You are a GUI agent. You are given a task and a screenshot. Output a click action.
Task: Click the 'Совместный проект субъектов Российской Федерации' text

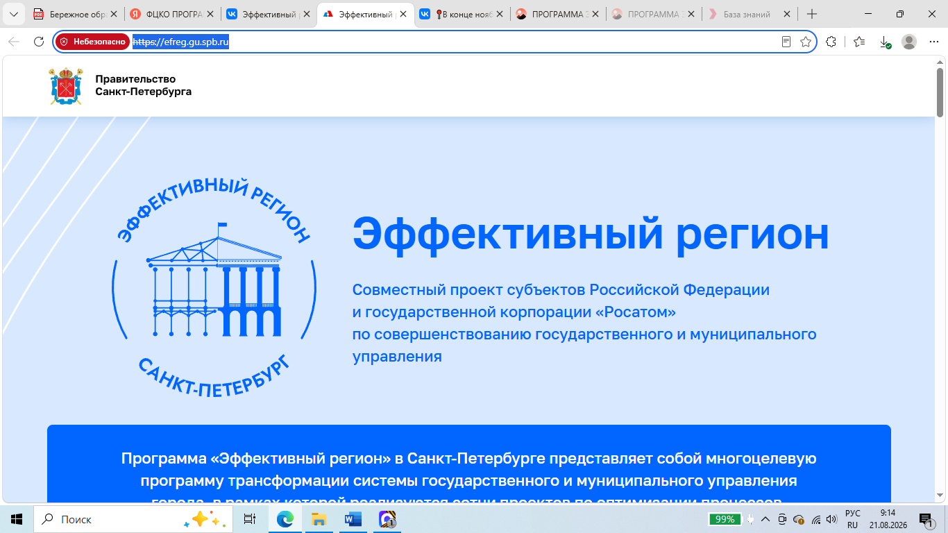(561, 289)
